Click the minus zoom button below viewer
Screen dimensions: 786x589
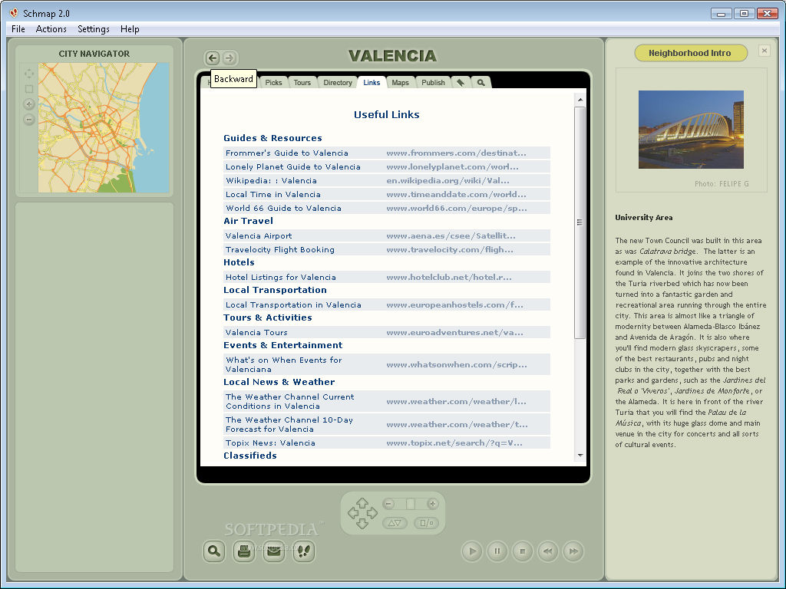point(389,504)
